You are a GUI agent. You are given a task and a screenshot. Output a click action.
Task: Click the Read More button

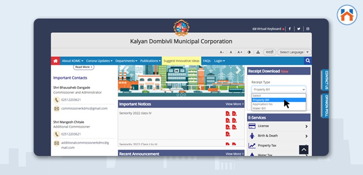coord(83,67)
